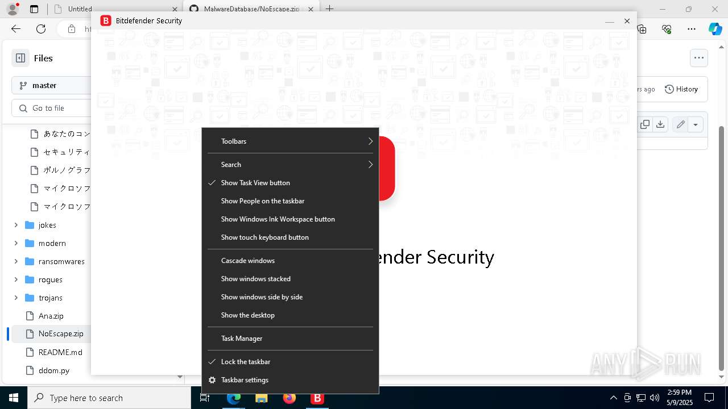728x409 pixels.
Task: Expand the ransomwares folder
Action: (16, 261)
